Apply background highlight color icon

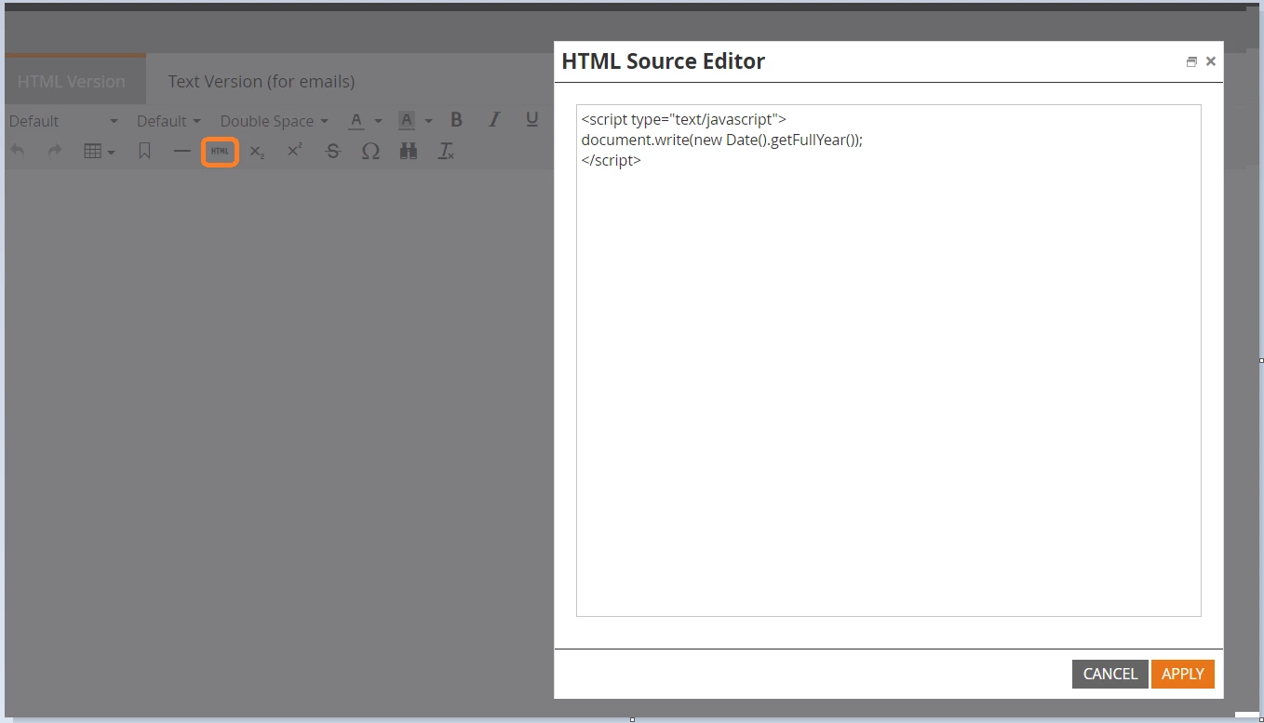(x=406, y=120)
